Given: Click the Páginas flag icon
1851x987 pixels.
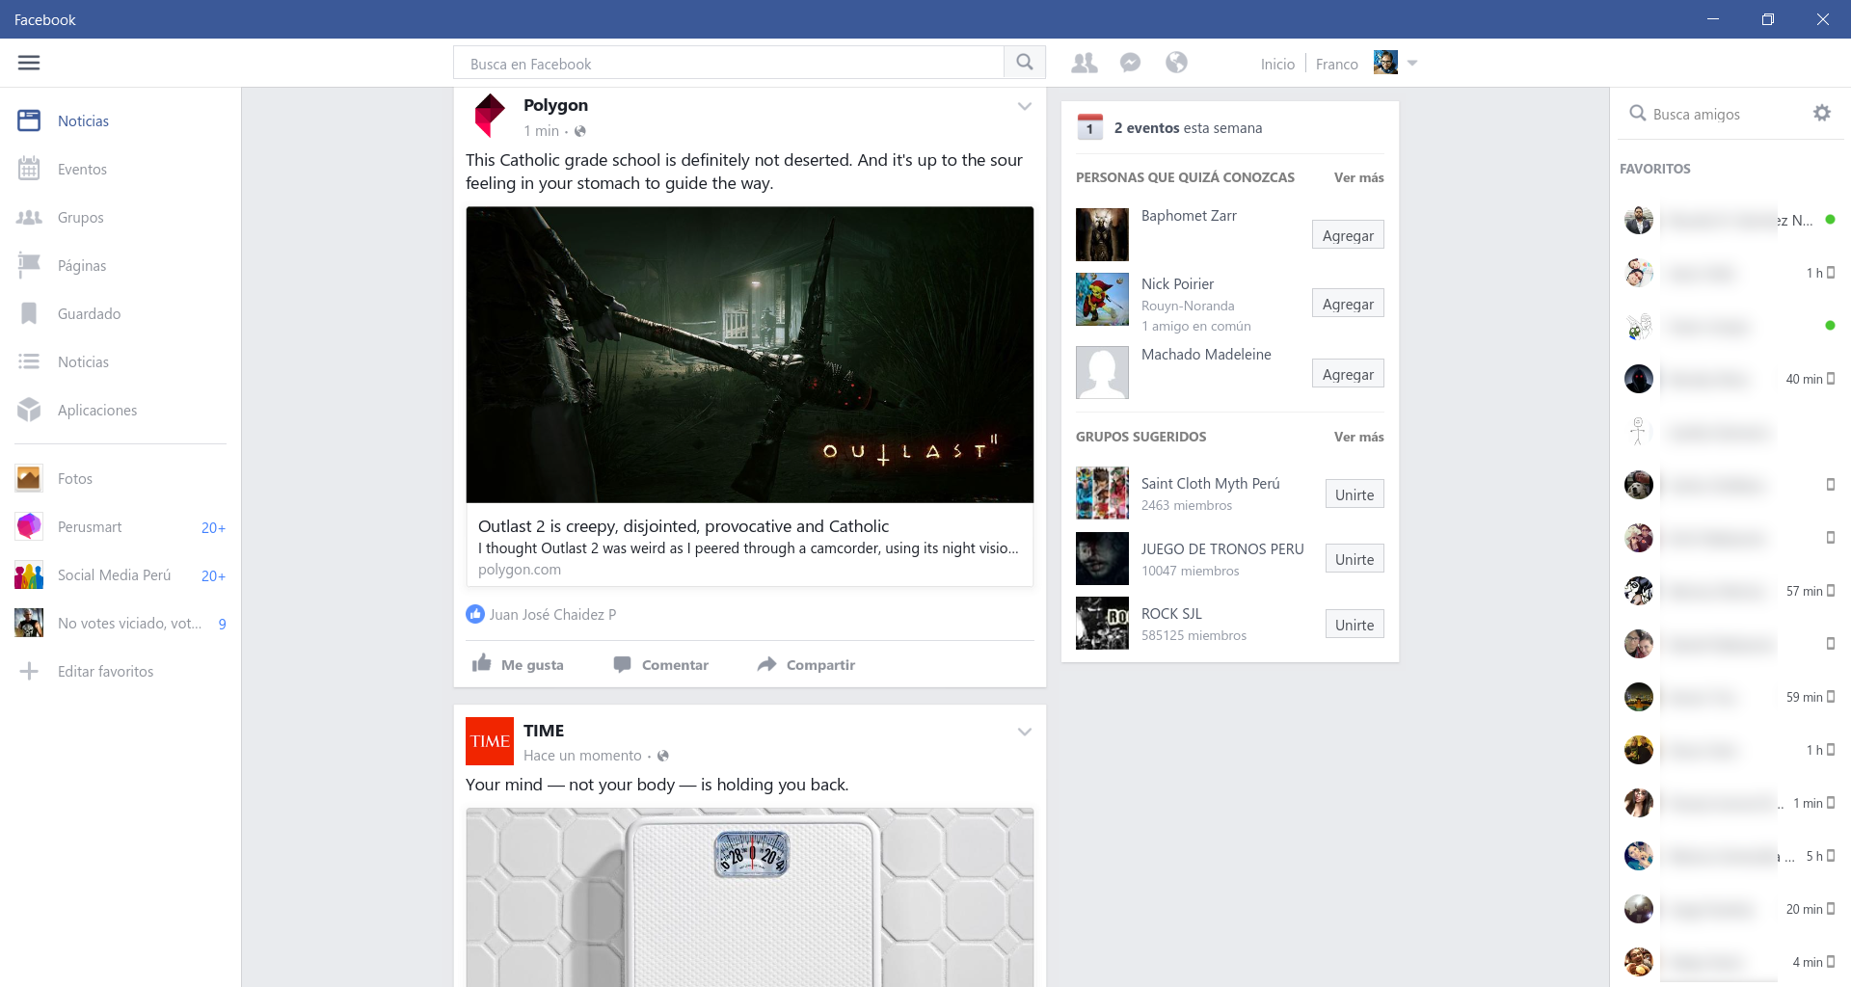Looking at the screenshot, I should [x=29, y=265].
